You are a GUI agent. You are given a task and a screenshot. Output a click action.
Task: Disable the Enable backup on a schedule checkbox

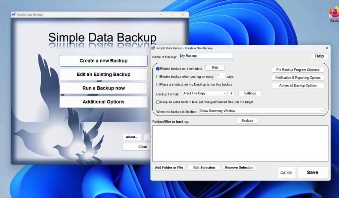point(158,69)
